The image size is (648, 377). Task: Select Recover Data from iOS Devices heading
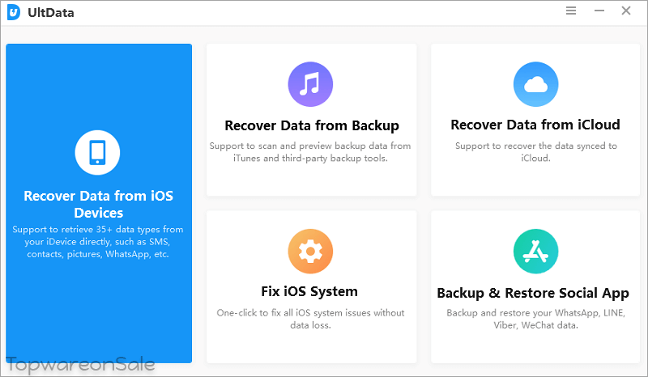pyautogui.click(x=98, y=204)
